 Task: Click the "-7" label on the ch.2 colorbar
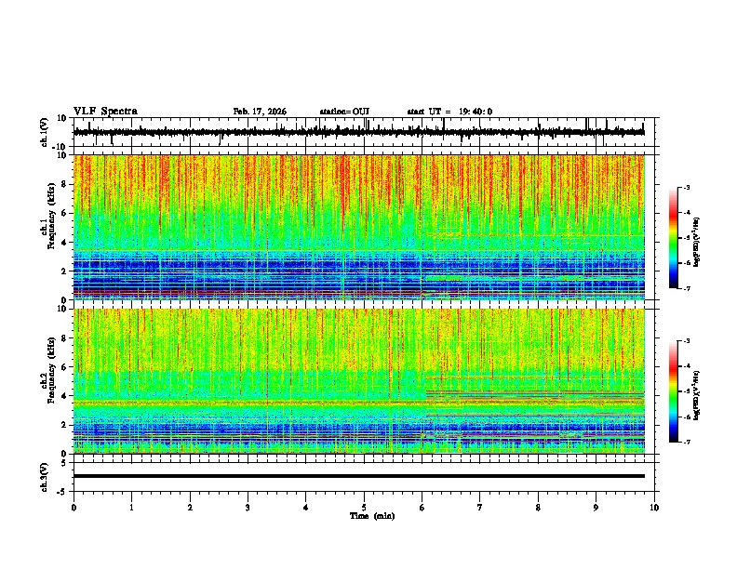686,443
